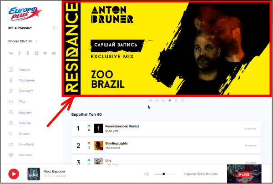Expand the Европа Плюс Москва station selector
This screenshot has height=184, width=273.
(x=203, y=174)
